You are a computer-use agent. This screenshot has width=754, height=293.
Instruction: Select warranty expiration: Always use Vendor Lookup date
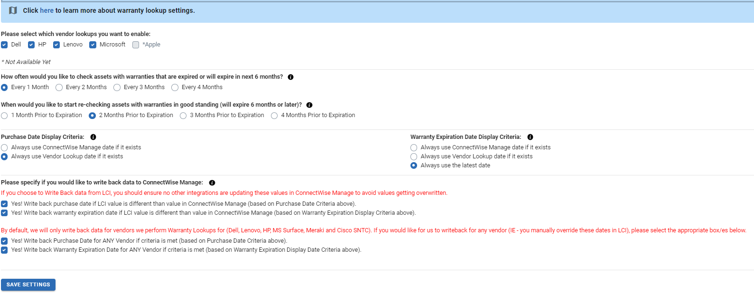pos(414,156)
